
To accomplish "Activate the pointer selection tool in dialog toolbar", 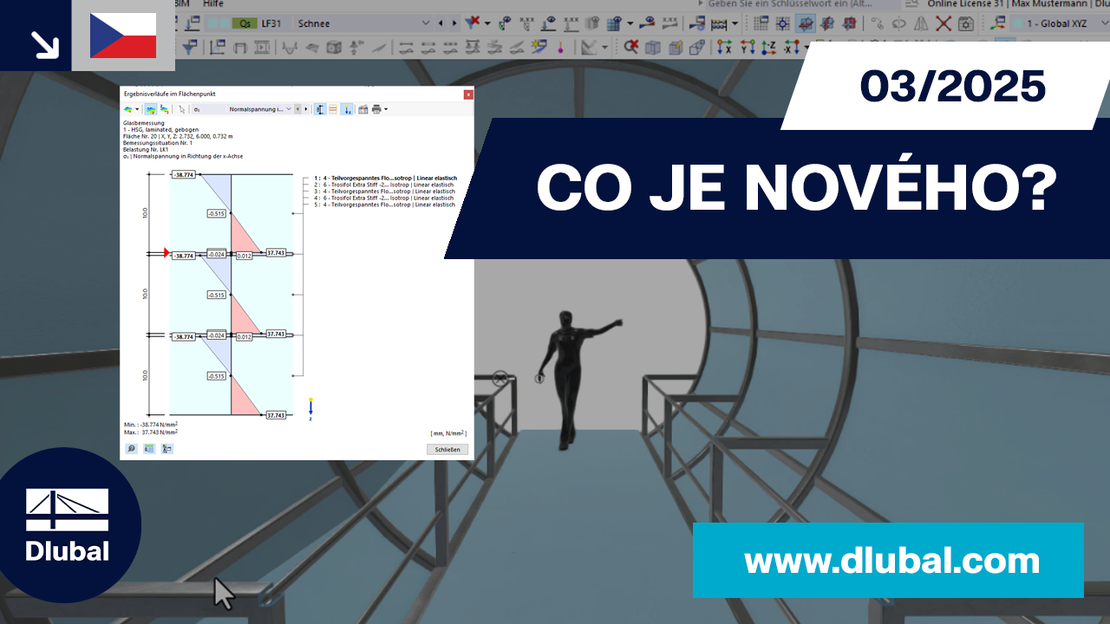I will pyautogui.click(x=181, y=109).
